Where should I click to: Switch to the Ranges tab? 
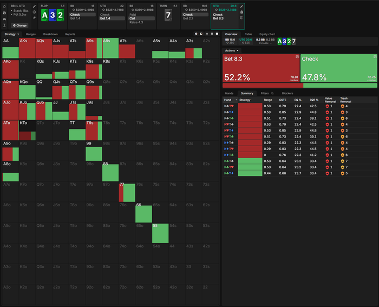coord(31,34)
